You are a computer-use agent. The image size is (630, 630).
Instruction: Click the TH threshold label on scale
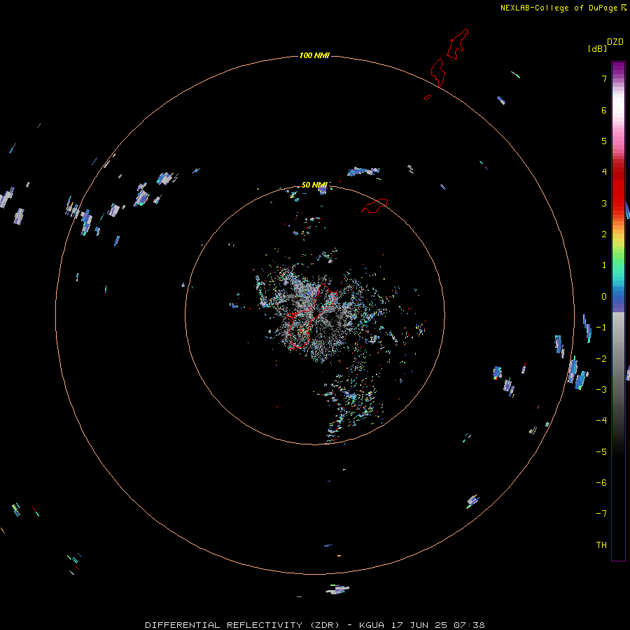click(x=601, y=545)
